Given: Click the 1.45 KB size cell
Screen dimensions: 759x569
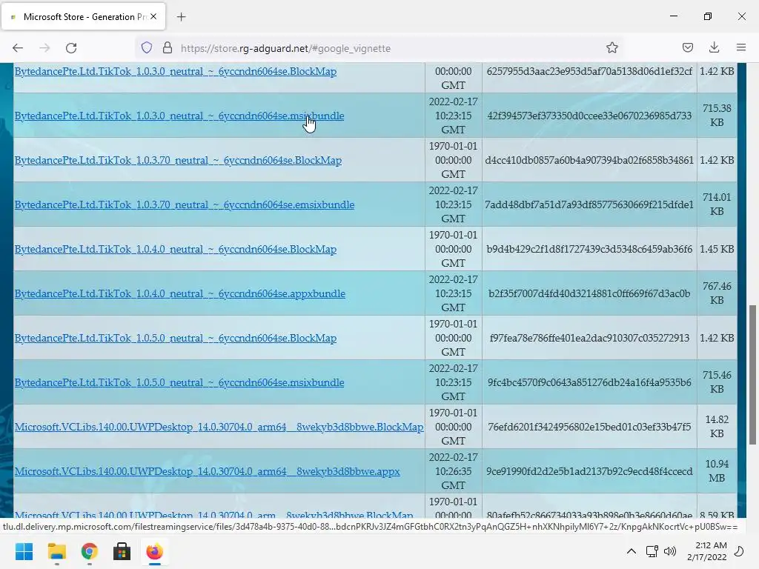Looking at the screenshot, I should click(x=717, y=249).
